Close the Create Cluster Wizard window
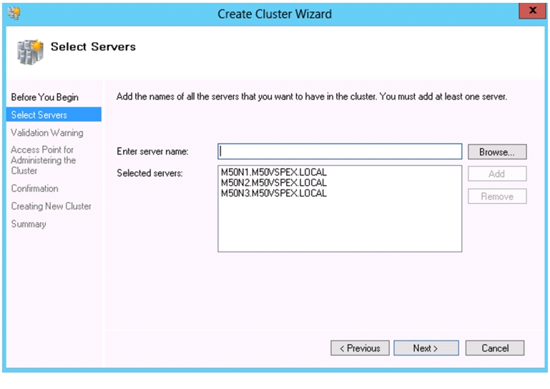Viewport: 550px width, 389px height. click(531, 11)
